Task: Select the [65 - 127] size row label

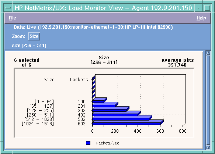Action: [x=42, y=106]
